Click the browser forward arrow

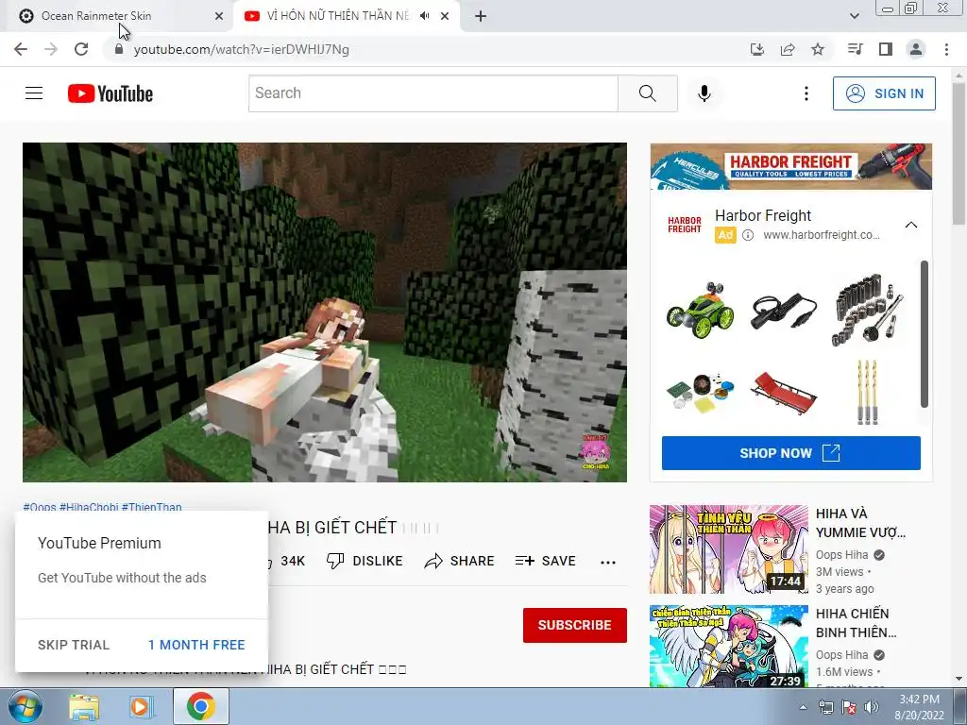click(51, 49)
